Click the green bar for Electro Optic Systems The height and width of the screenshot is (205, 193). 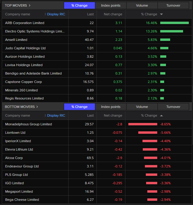click(x=172, y=31)
